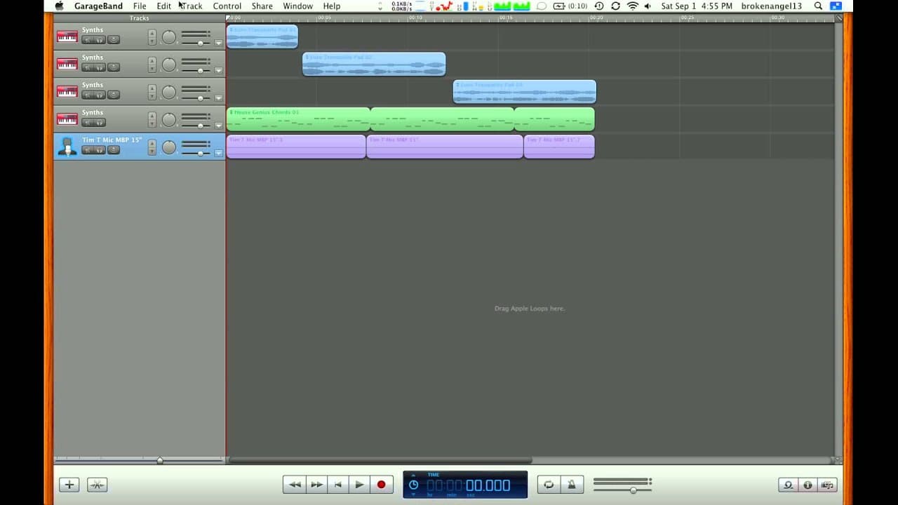Select the House Genius Chords 01 region
This screenshot has height=505, width=898.
(297, 119)
